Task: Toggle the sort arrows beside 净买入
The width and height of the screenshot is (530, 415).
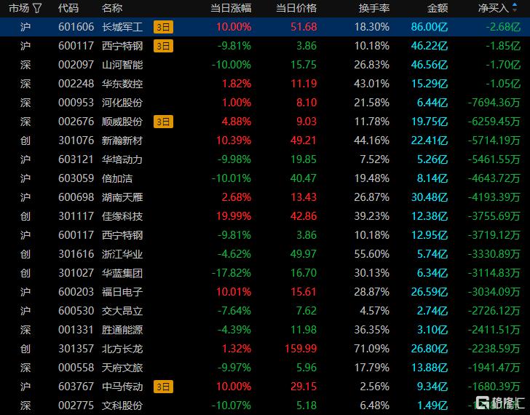Action: [515, 7]
